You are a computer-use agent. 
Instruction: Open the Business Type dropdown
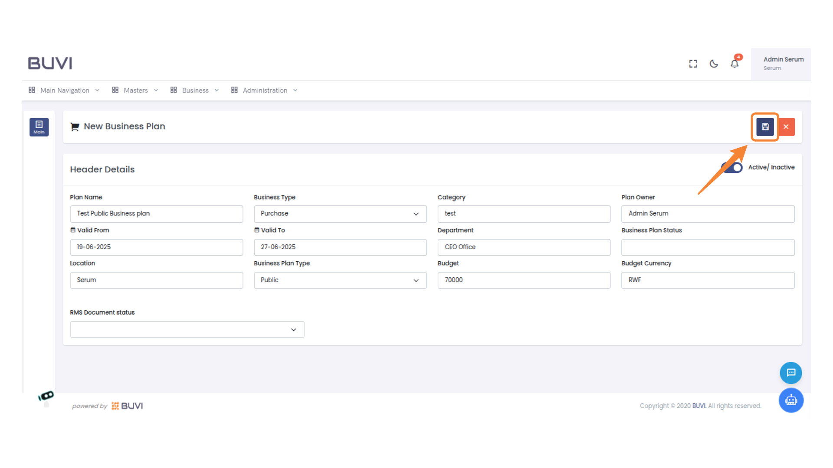click(x=340, y=214)
